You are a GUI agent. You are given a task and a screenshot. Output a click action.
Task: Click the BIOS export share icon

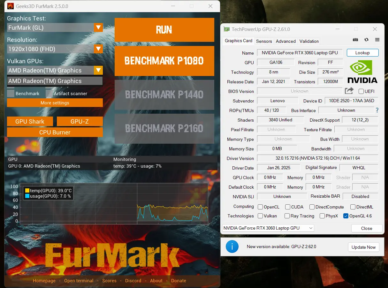349,91
